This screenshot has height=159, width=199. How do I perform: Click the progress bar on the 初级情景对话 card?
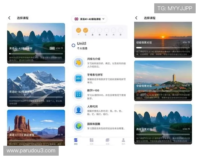point(163,48)
